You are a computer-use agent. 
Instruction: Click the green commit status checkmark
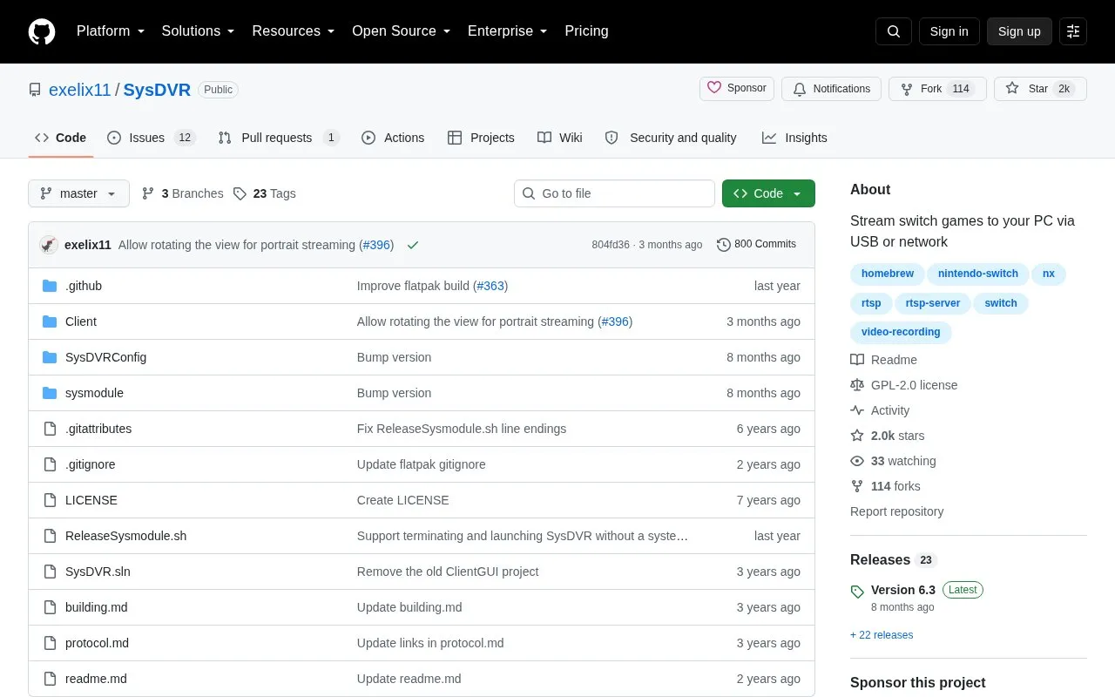(x=413, y=245)
